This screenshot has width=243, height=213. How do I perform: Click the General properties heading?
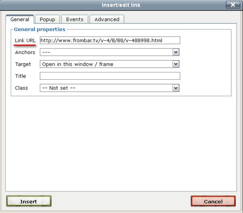[x=39, y=29]
